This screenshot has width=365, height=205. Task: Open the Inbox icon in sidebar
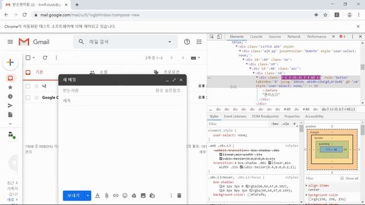tap(10, 78)
